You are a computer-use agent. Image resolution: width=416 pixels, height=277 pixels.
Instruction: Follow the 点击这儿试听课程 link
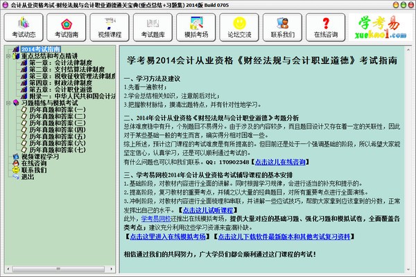click(x=208, y=211)
